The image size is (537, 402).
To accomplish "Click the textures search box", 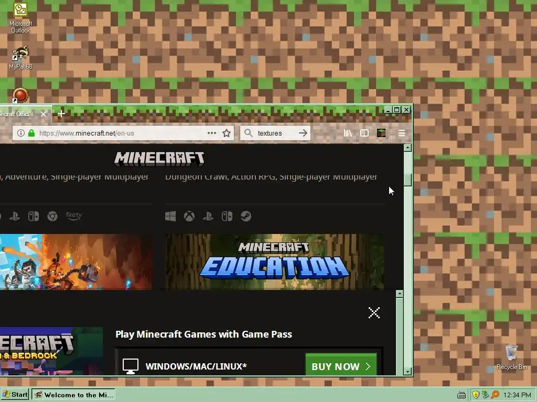I will point(275,133).
